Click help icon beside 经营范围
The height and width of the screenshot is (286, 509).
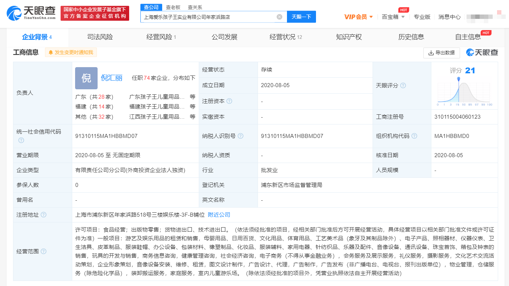click(x=44, y=252)
